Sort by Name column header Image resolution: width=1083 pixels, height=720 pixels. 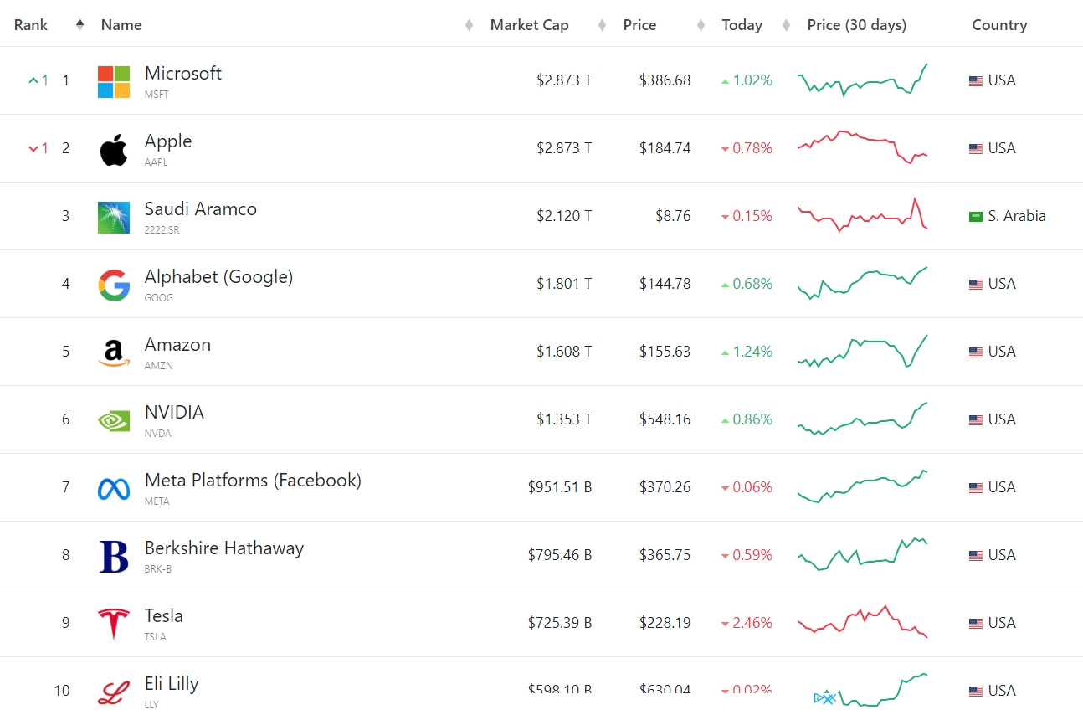point(121,25)
